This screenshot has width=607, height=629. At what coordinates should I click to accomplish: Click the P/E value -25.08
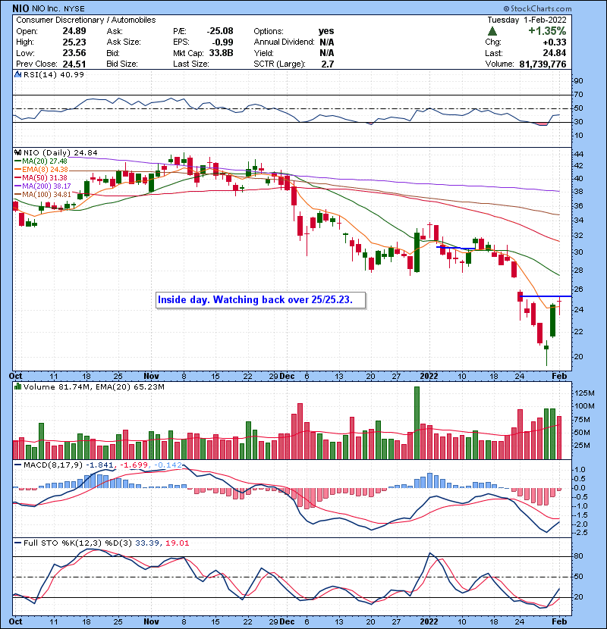(x=220, y=31)
